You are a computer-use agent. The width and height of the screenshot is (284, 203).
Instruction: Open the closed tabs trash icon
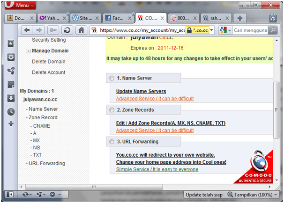click(x=273, y=18)
